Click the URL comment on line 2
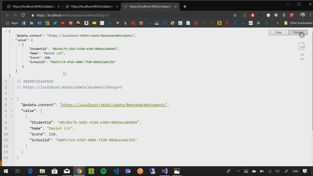This screenshot has width=313, height=176. (x=69, y=87)
